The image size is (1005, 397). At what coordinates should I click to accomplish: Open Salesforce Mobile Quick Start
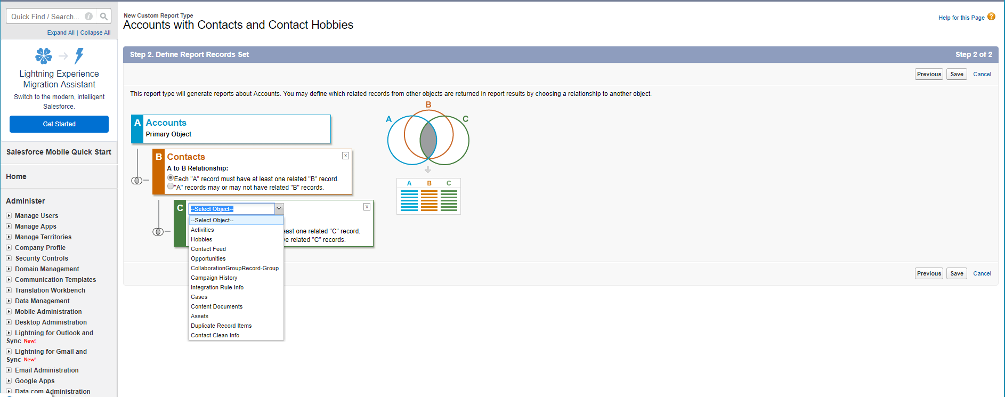(59, 152)
